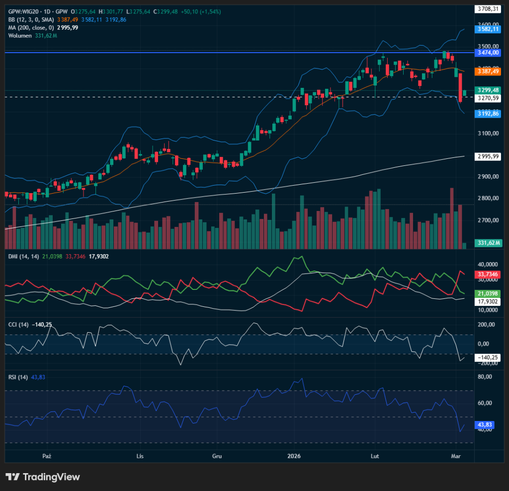Select the GPW:WIG20 symbol title

click(25, 11)
